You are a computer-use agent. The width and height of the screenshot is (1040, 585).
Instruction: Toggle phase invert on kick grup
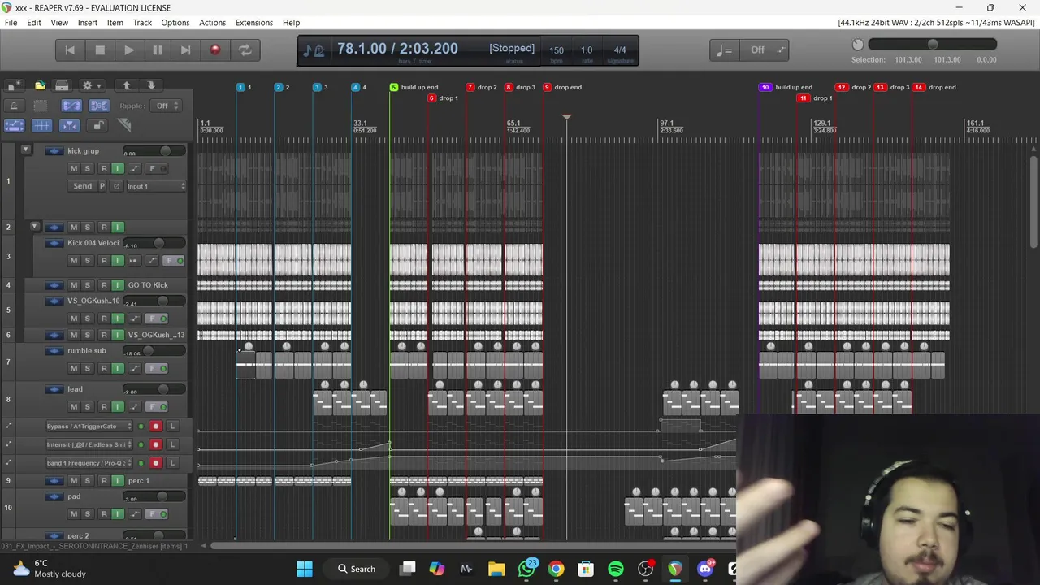(x=116, y=186)
